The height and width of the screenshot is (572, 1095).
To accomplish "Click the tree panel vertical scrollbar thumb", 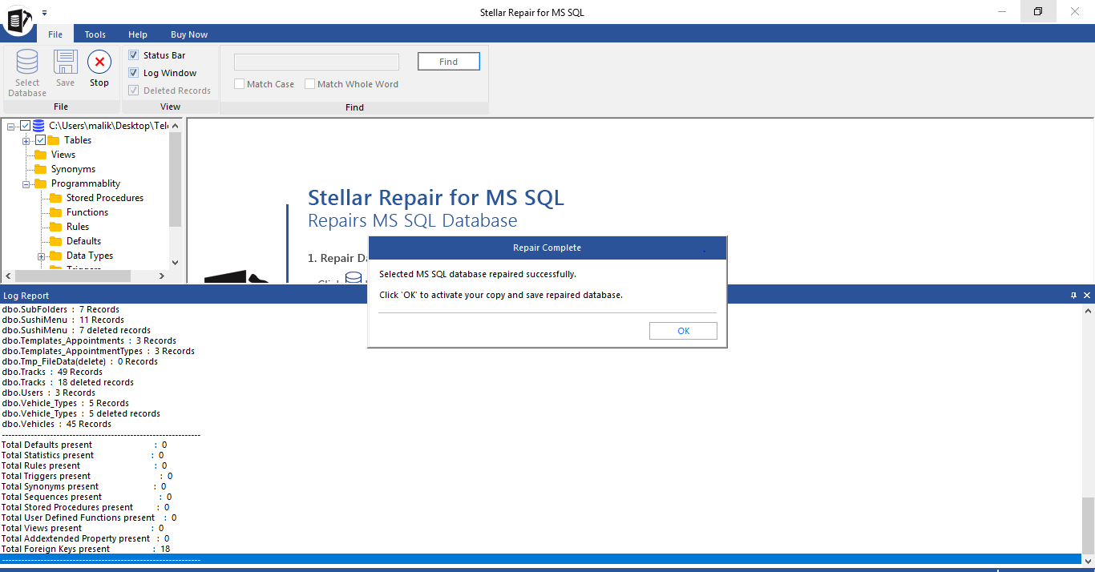I will click(176, 179).
